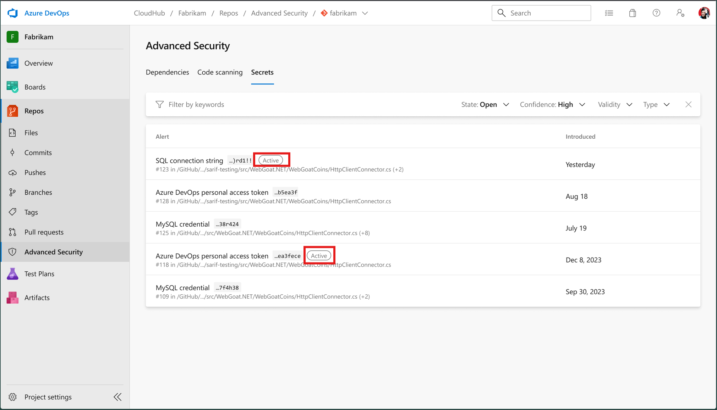Viewport: 717px width, 410px height.
Task: Switch to the Code scanning tab
Action: click(x=220, y=72)
